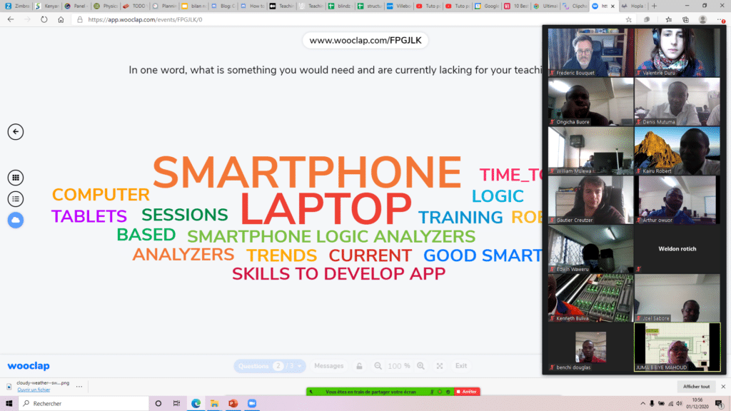Image resolution: width=731 pixels, height=411 pixels.
Task: Open PowerPoint from the taskbar
Action: click(x=232, y=403)
